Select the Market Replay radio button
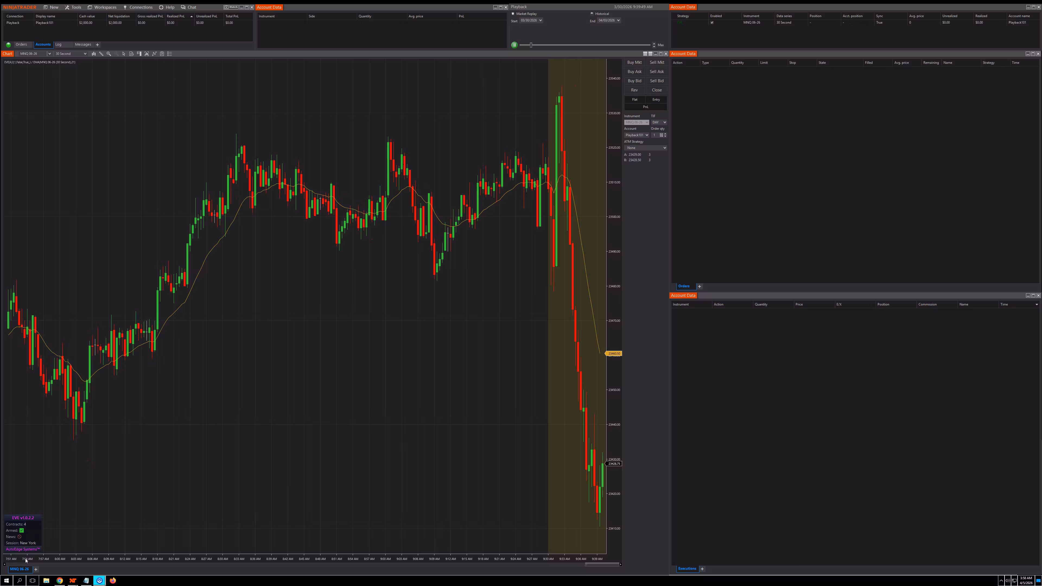This screenshot has height=586, width=1042. (513, 13)
